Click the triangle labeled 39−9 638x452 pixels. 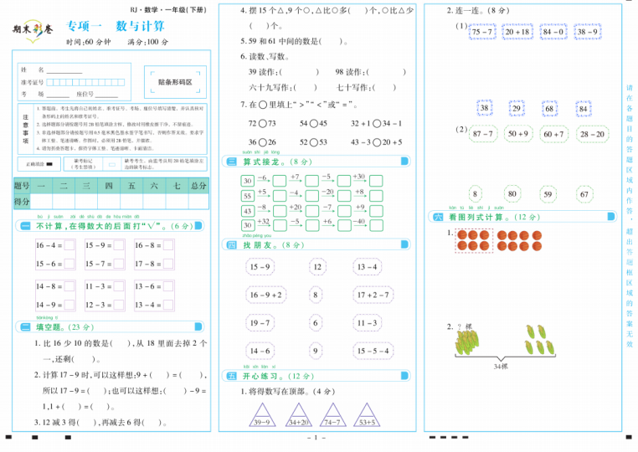262,414
